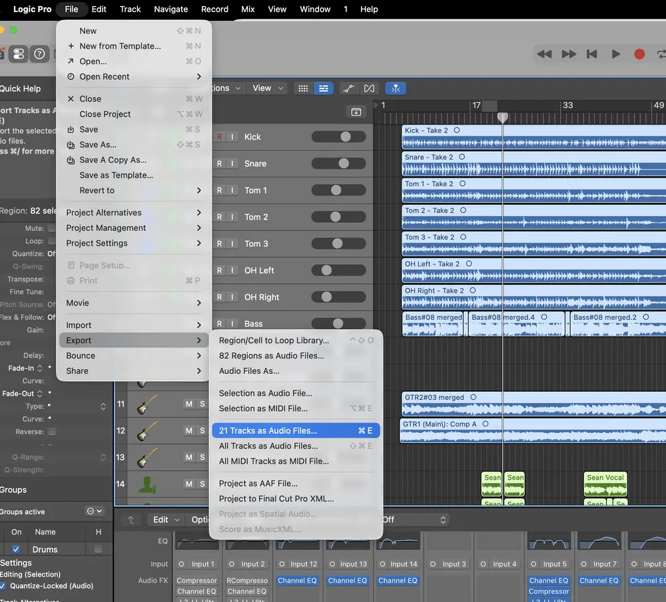This screenshot has width=666, height=602.
Task: Open the Groups active options dropdown
Action: coord(95,512)
